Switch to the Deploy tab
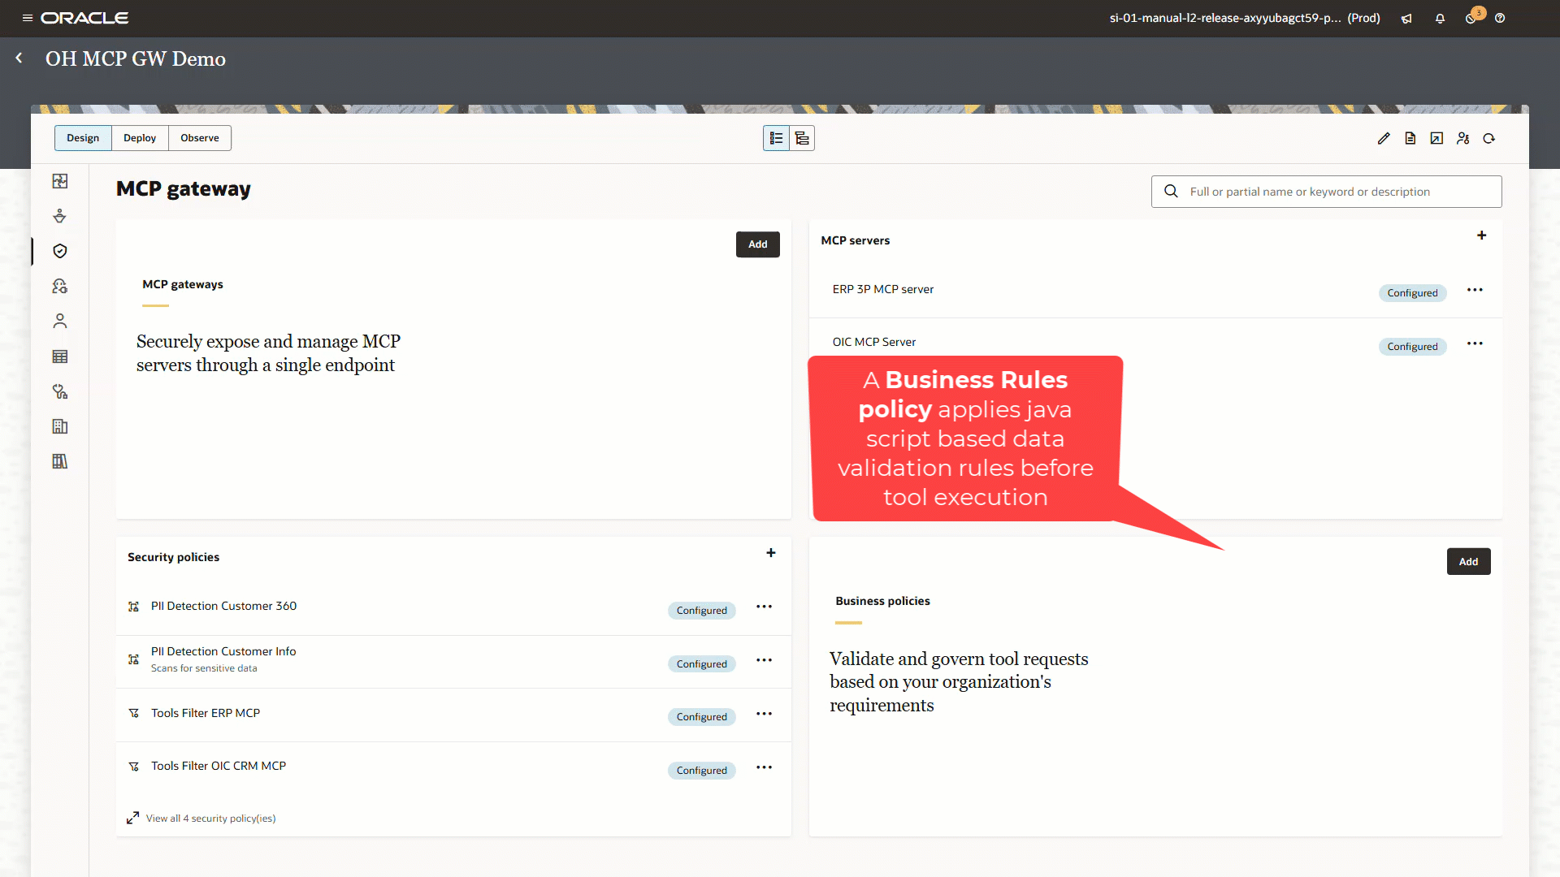The width and height of the screenshot is (1560, 877). (x=140, y=138)
